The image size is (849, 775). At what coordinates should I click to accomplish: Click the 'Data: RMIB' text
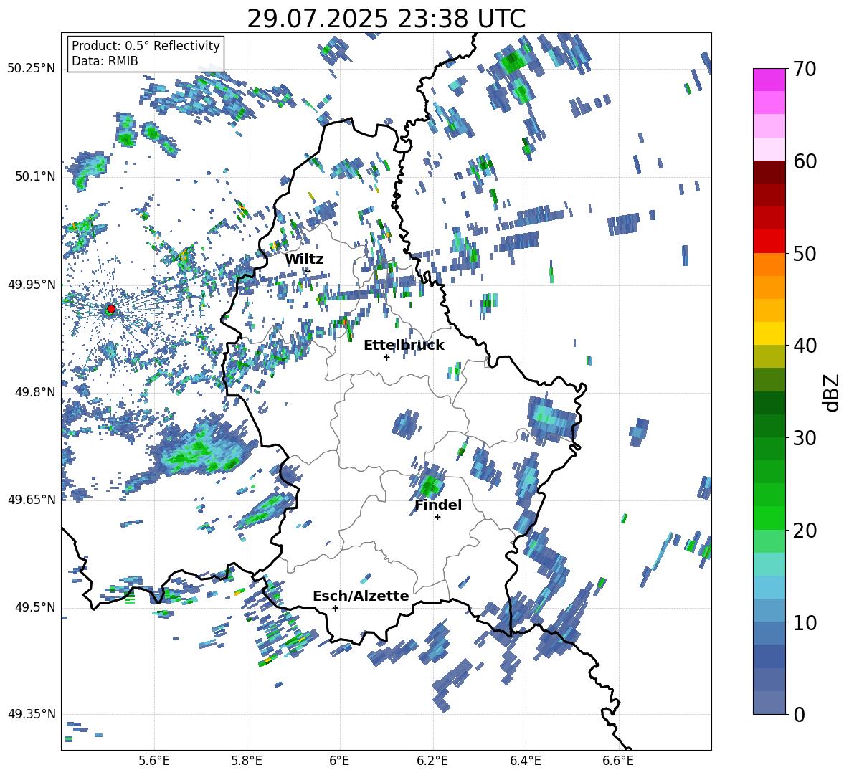pyautogui.click(x=105, y=61)
